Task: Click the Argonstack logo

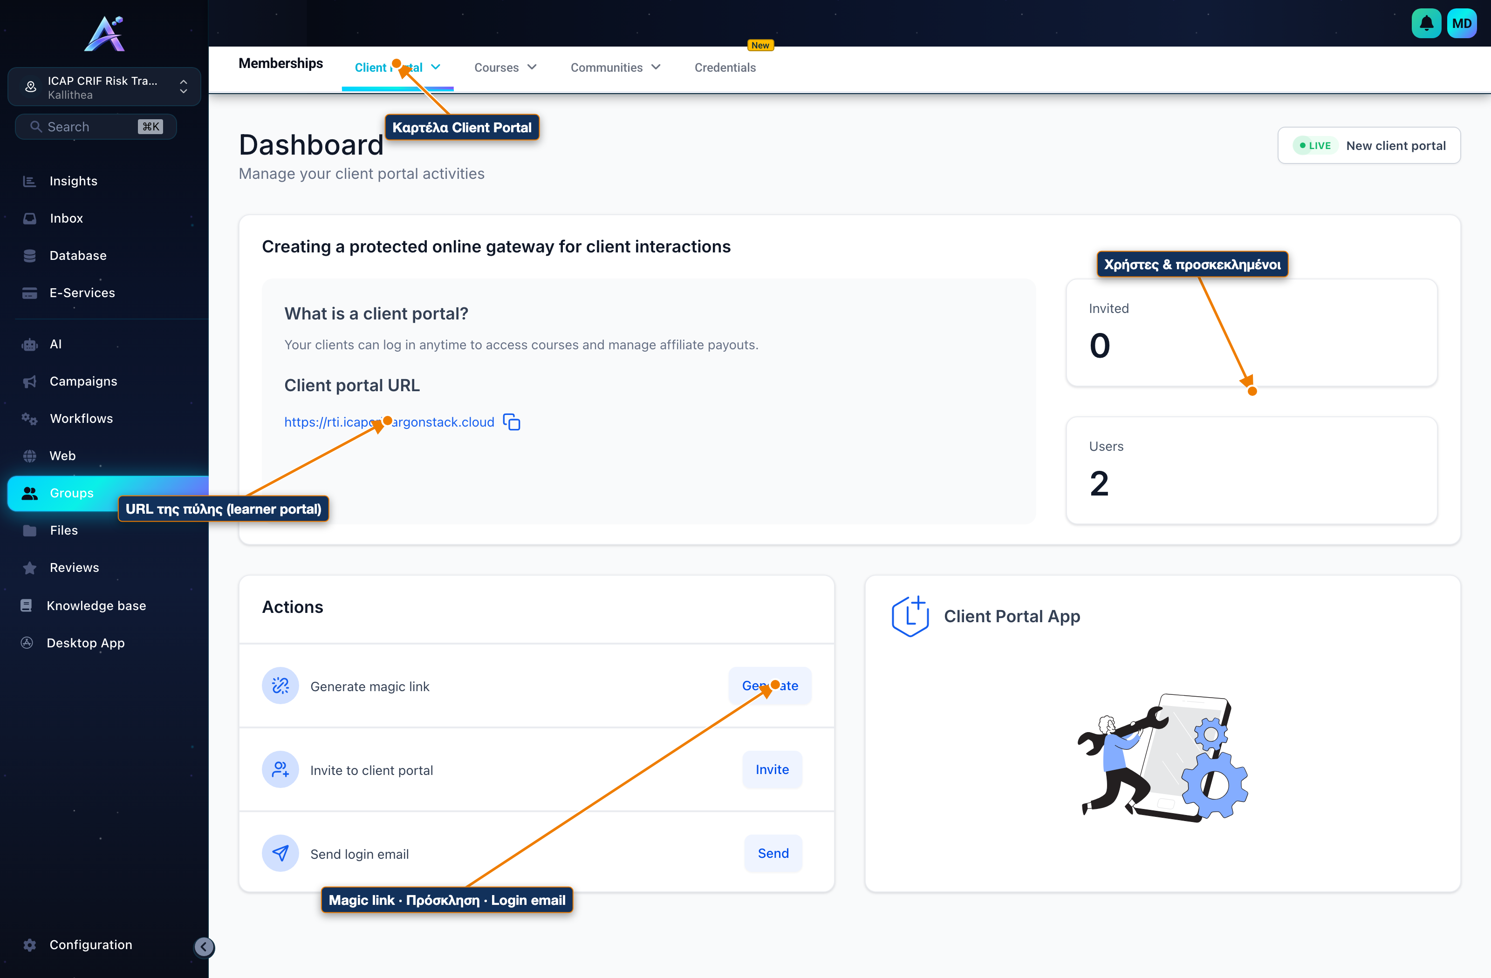Action: point(105,34)
